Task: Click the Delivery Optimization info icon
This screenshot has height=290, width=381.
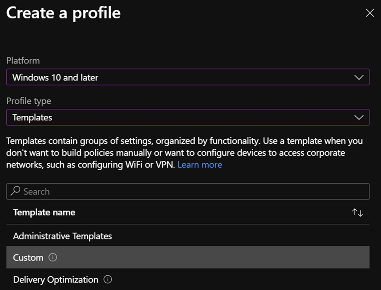Action: click(x=107, y=279)
